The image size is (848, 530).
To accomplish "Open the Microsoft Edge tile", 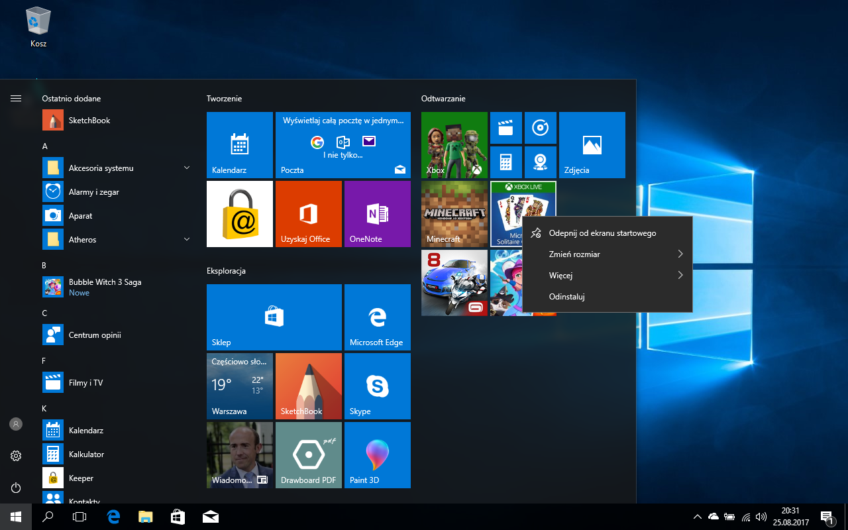I will [x=377, y=317].
